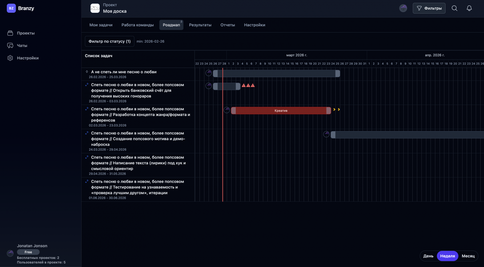Go to the Отчеты tab

(227, 25)
